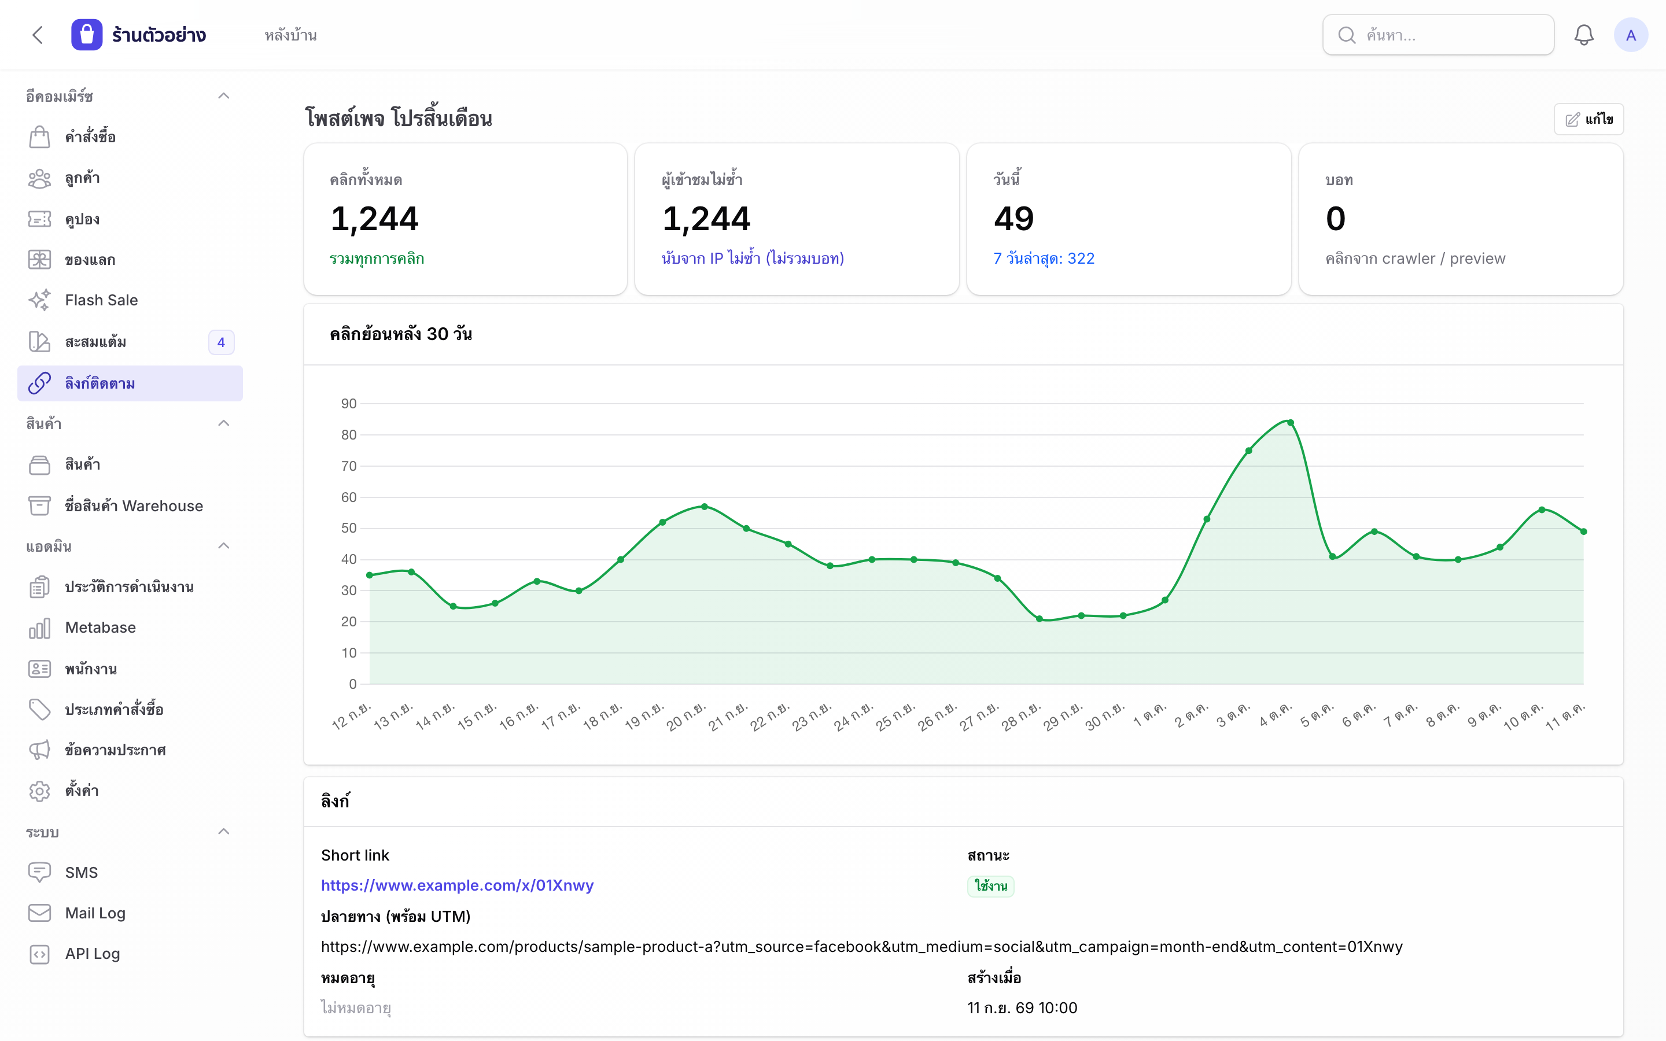Click the Flash Sale sparkle icon
The width and height of the screenshot is (1666, 1041).
point(40,300)
